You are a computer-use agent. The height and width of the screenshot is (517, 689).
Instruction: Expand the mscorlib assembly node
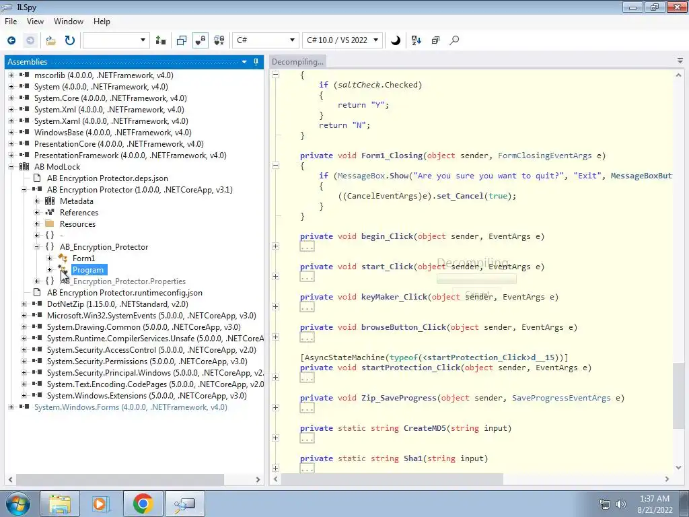click(11, 75)
